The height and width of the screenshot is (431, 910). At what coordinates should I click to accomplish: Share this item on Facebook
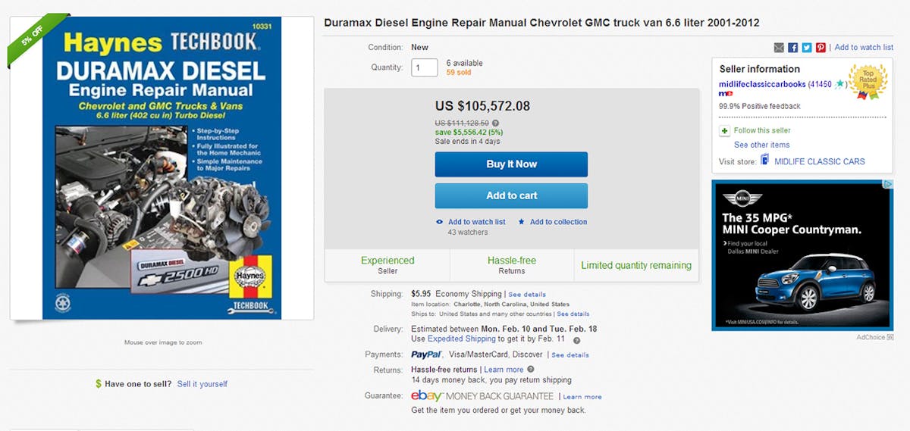(x=793, y=48)
